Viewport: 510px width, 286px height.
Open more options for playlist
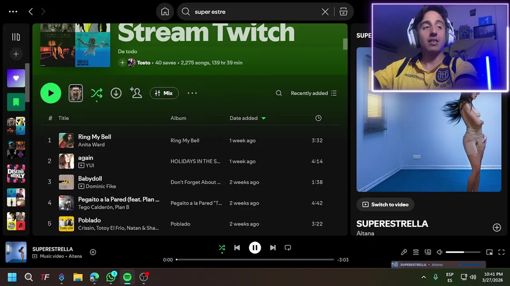(192, 93)
